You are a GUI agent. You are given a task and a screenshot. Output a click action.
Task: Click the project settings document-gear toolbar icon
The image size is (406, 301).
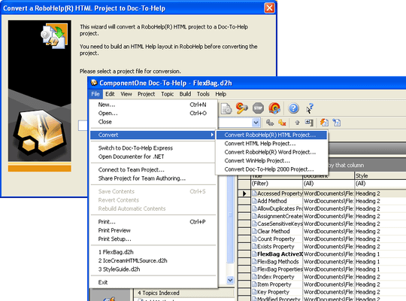pyautogui.click(x=226, y=108)
